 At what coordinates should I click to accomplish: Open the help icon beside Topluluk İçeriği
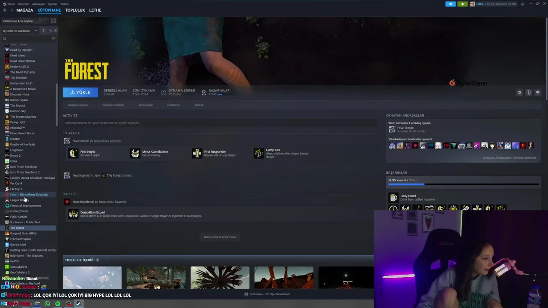click(x=98, y=260)
